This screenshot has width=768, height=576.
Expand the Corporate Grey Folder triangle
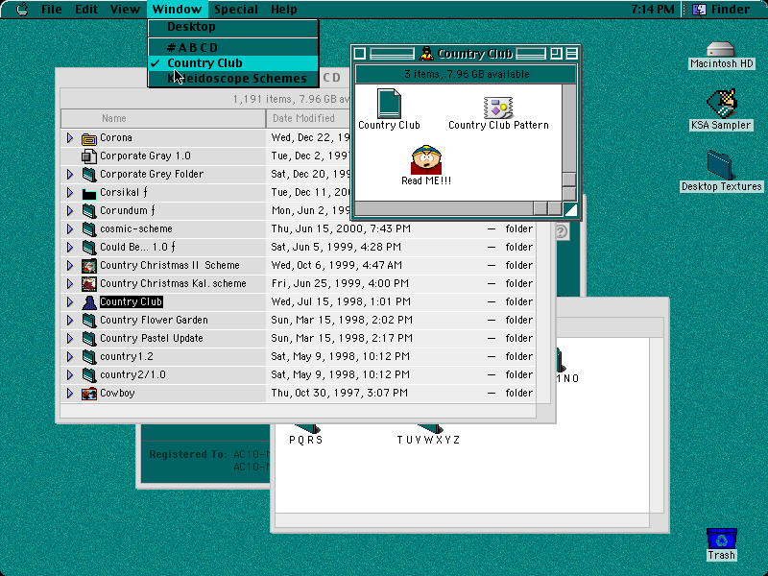click(x=70, y=175)
